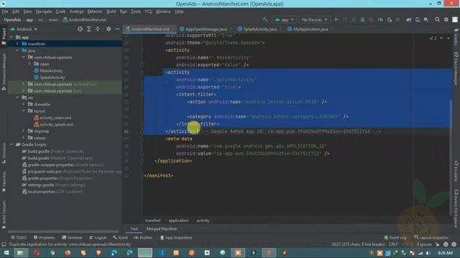Open Project panel options gear
Image resolution: width=460 pixels, height=258 pixels.
click(109, 29)
